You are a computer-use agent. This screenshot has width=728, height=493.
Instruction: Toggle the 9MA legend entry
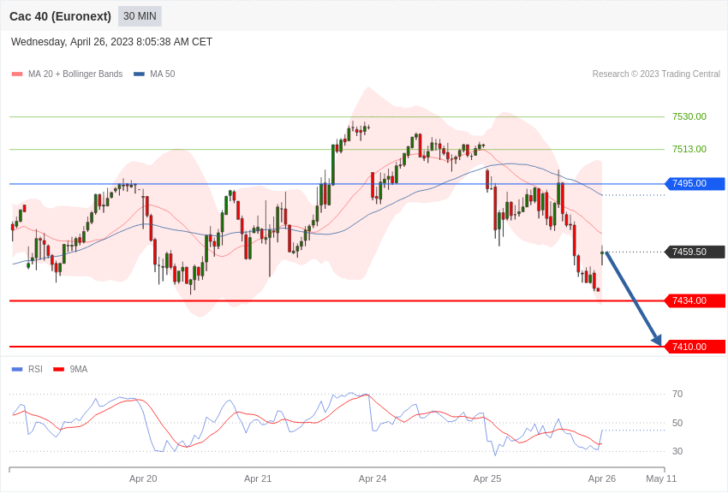pos(70,369)
